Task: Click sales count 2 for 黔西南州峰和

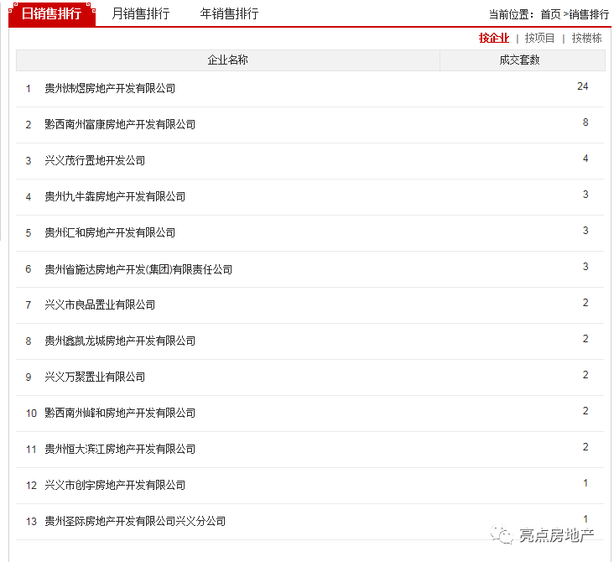Action: pyautogui.click(x=585, y=410)
